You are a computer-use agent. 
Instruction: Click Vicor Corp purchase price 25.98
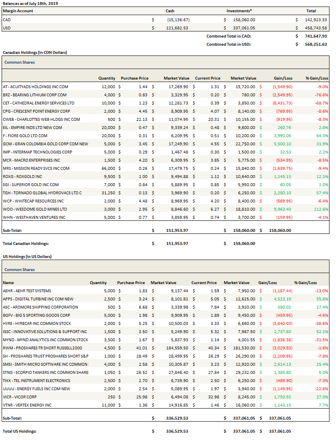pos(136,397)
